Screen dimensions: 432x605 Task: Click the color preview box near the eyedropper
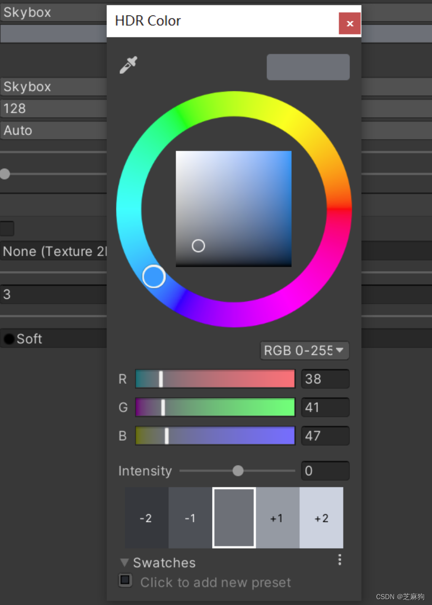click(x=308, y=67)
